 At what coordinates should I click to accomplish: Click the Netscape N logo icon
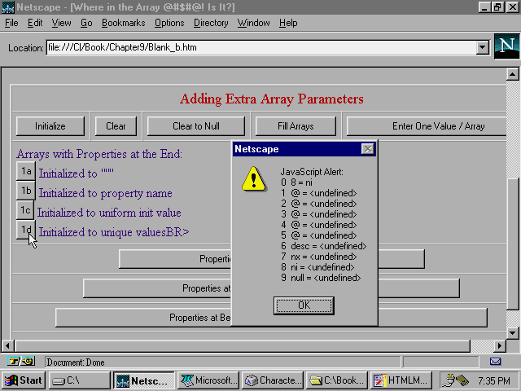(x=506, y=46)
